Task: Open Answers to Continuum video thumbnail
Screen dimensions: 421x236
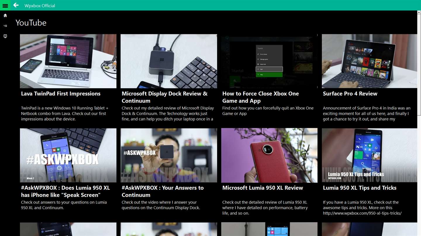Action: click(x=169, y=155)
